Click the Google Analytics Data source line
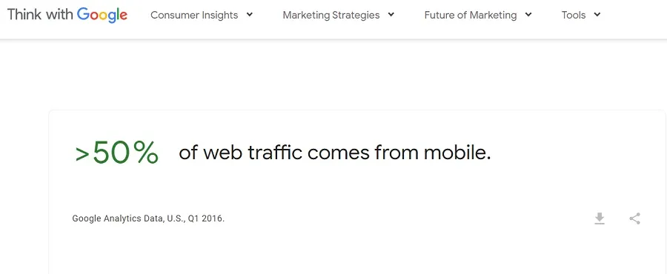 (x=148, y=218)
